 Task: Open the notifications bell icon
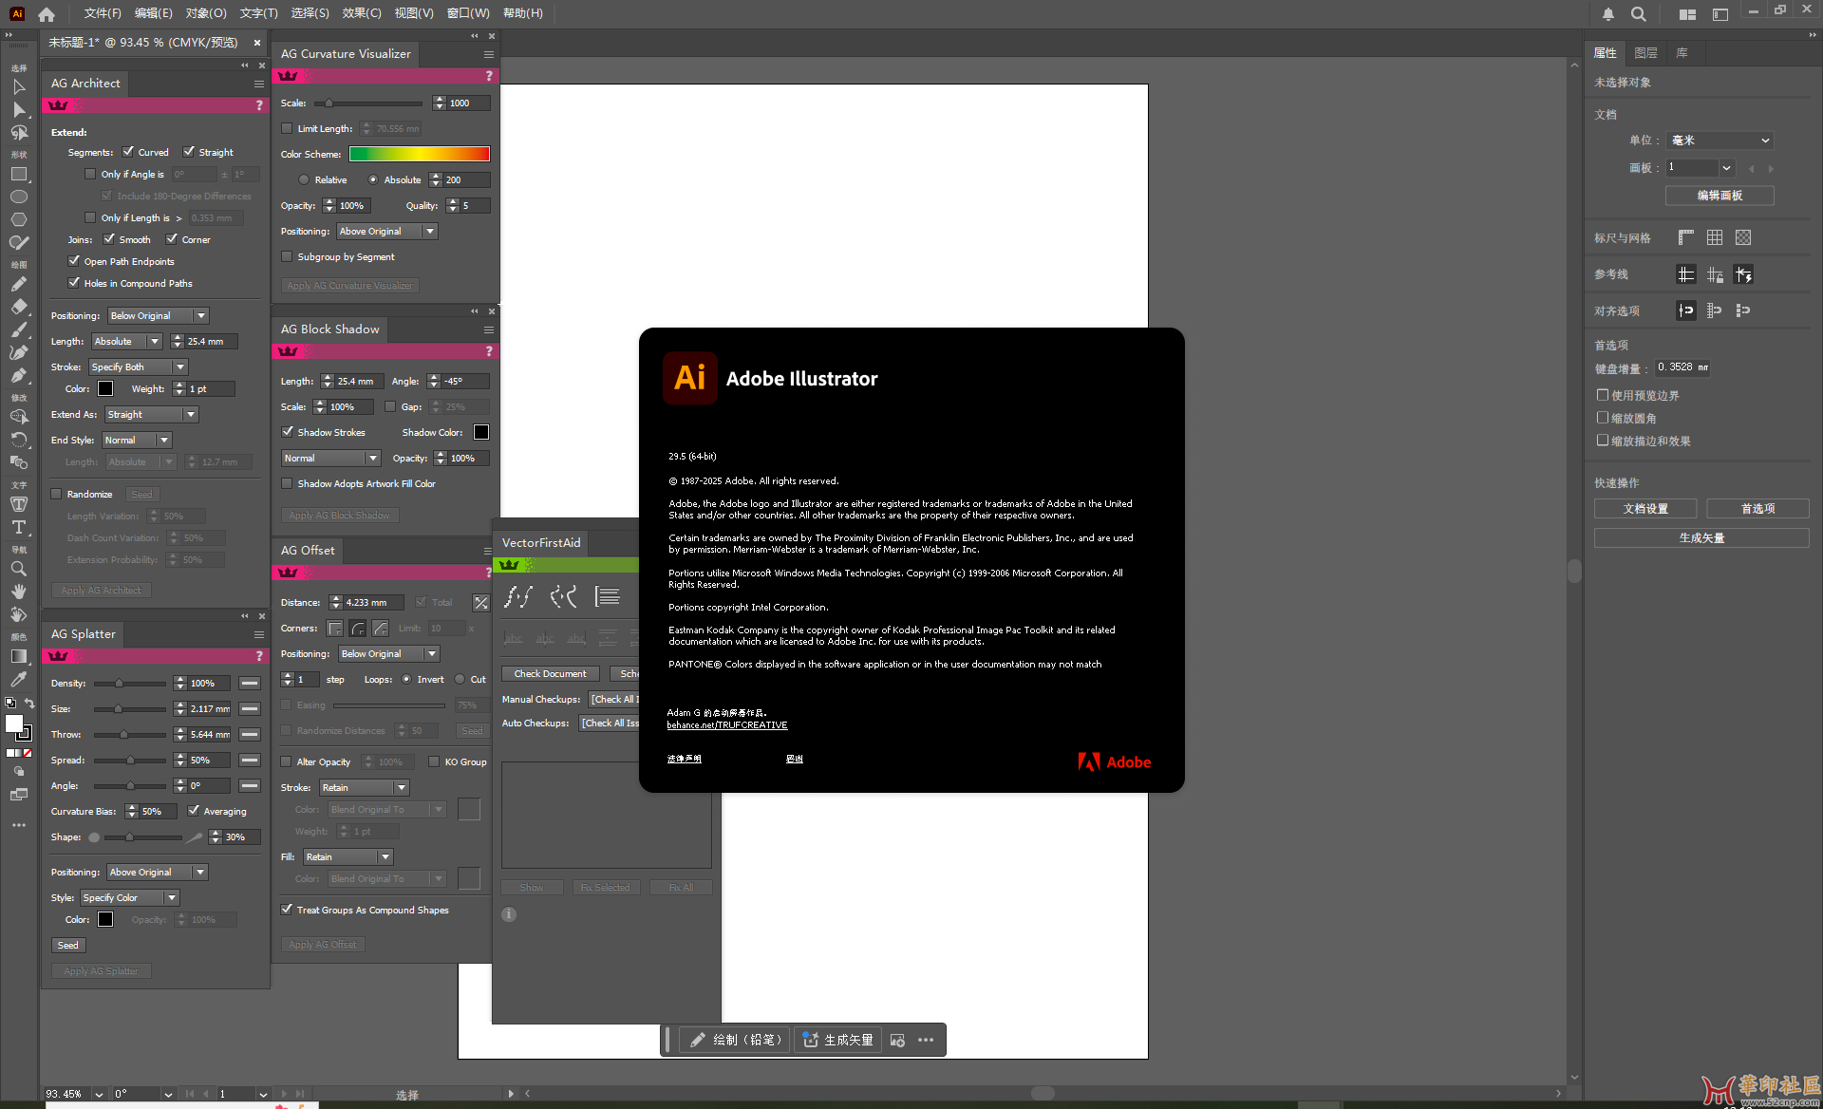pos(1607,14)
